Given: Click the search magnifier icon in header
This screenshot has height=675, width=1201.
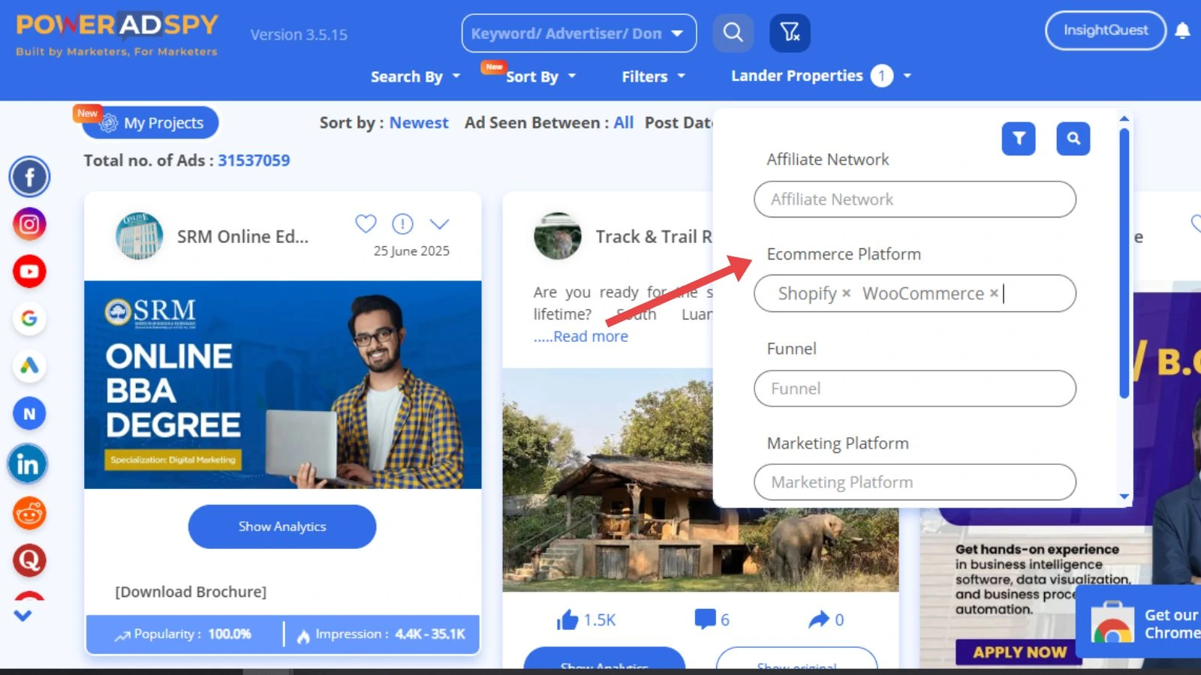Looking at the screenshot, I should [x=733, y=33].
